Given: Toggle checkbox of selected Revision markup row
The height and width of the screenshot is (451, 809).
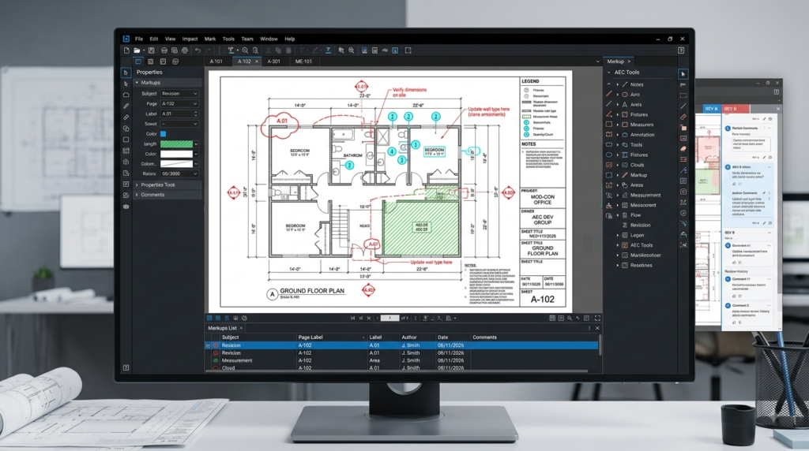Looking at the screenshot, I should 208,345.
